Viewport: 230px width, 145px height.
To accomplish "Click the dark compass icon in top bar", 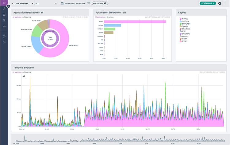I will pyautogui.click(x=220, y=3).
